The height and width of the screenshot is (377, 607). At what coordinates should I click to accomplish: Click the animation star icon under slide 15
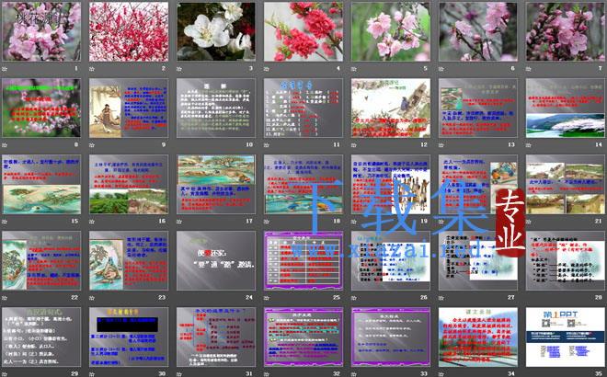(5, 222)
